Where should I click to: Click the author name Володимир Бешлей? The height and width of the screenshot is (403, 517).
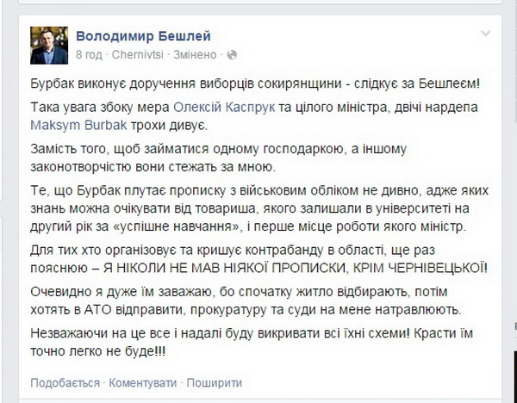tap(143, 35)
